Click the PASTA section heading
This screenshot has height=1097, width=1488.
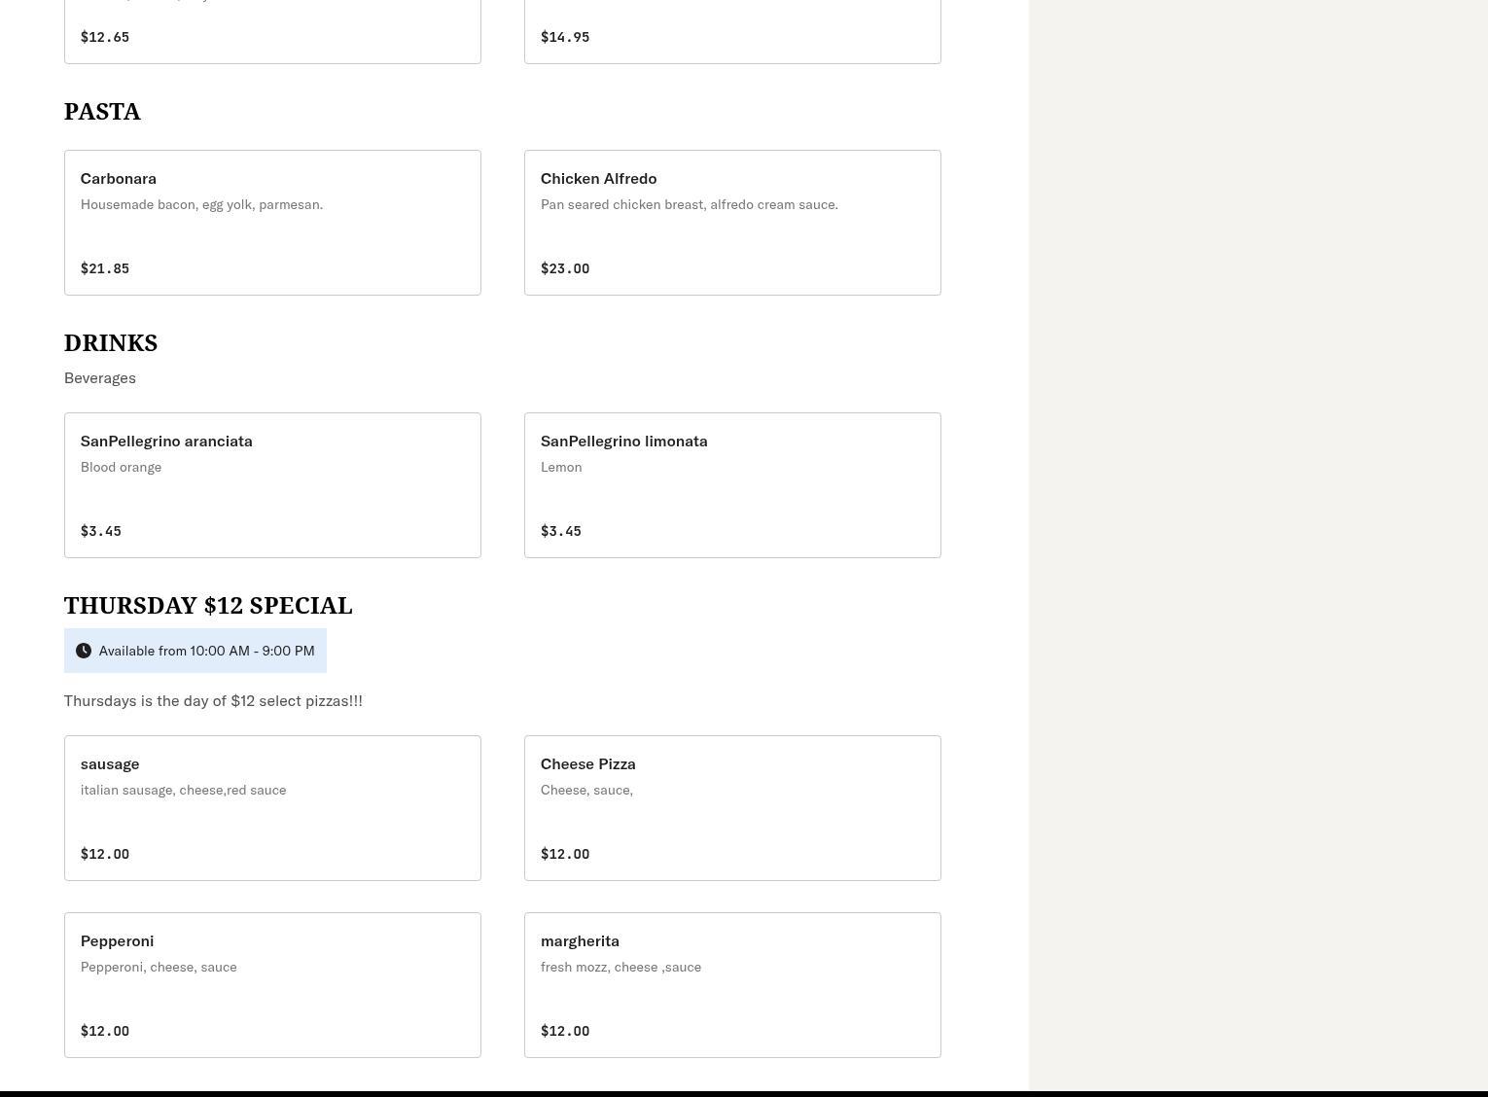(102, 112)
